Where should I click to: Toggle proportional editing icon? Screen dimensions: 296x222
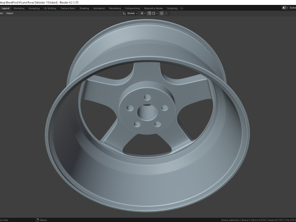tap(162, 14)
